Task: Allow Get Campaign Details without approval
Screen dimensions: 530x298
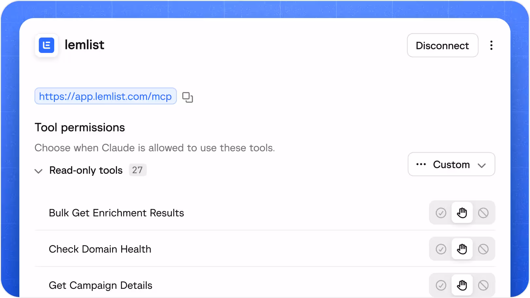Action: coord(441,286)
